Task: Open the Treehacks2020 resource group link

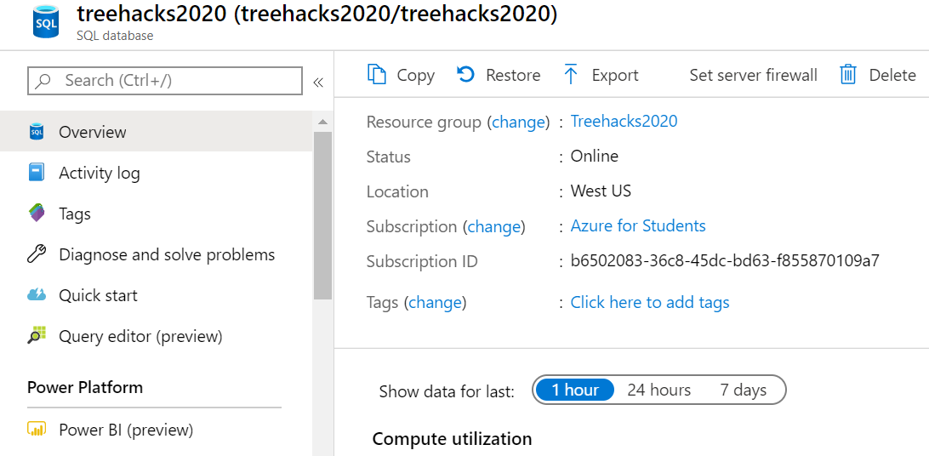Action: click(624, 121)
